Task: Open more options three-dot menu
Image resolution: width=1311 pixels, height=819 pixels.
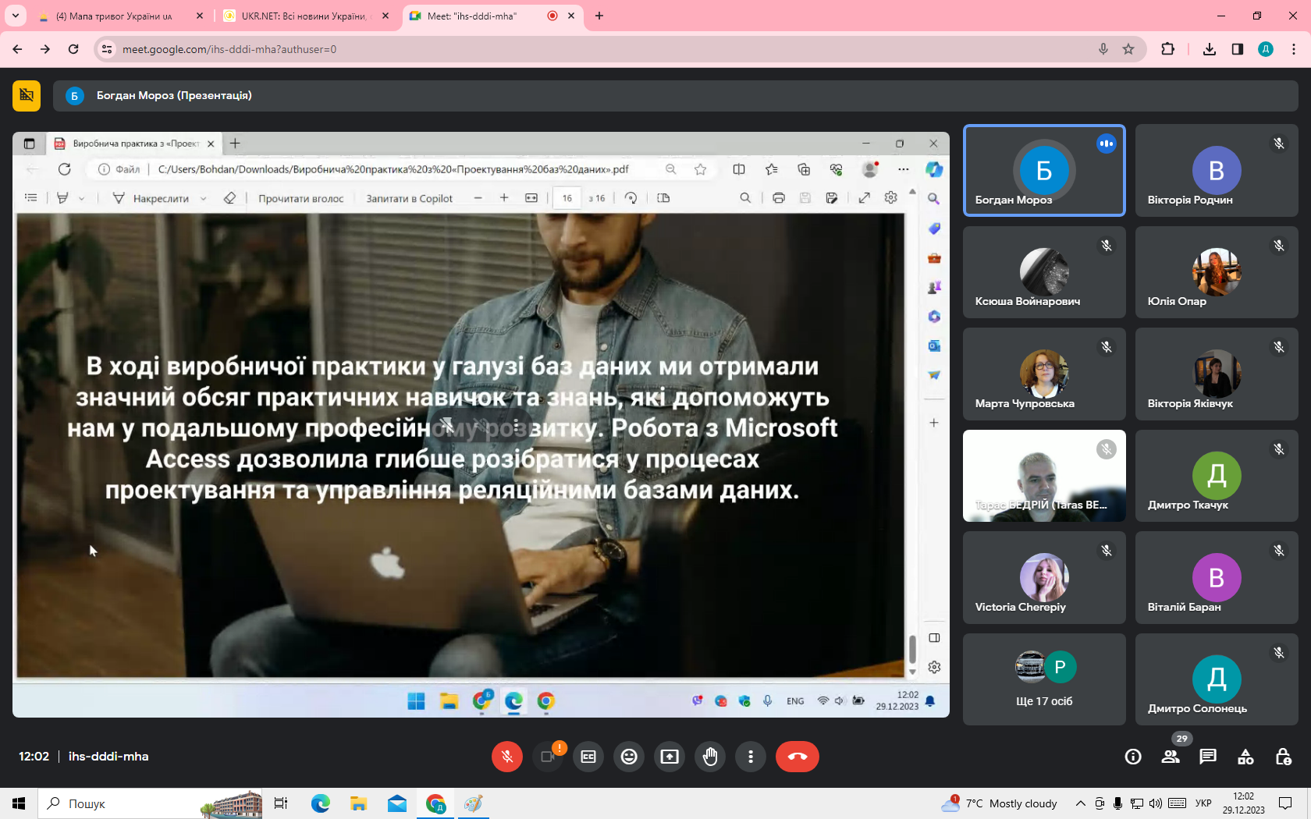Action: tap(751, 757)
